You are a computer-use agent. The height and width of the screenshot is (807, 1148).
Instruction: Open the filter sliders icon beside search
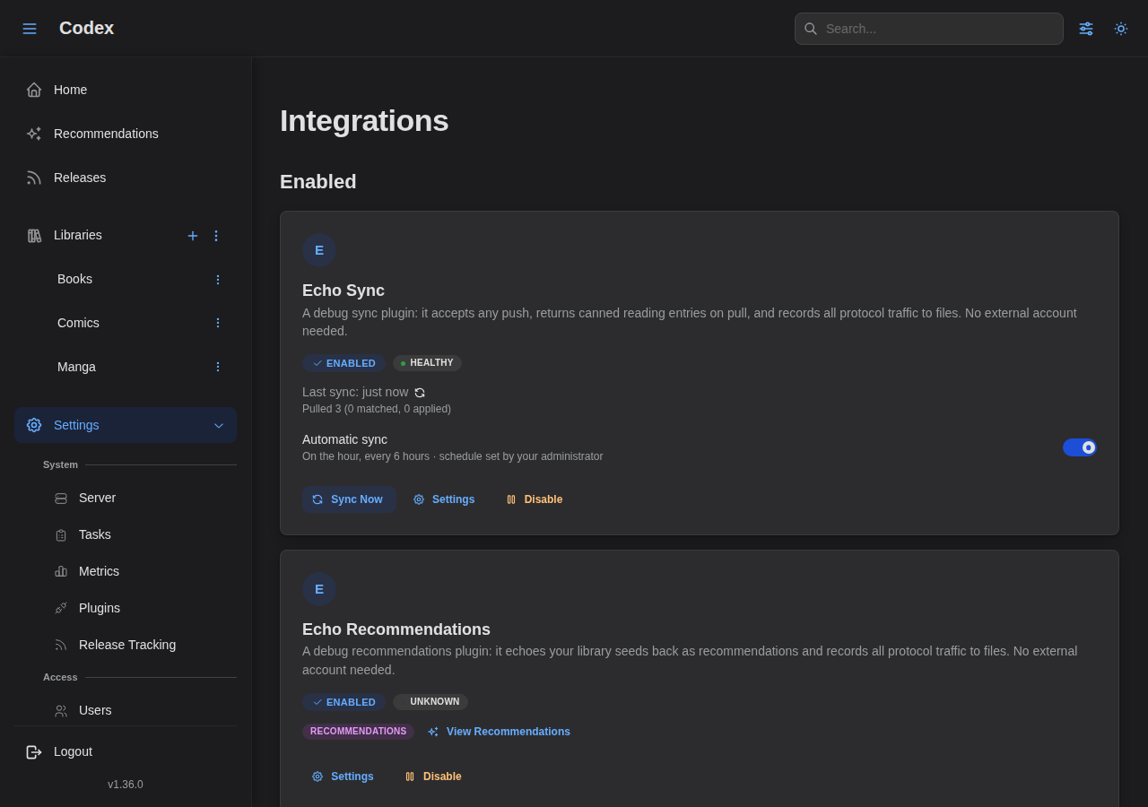point(1086,29)
